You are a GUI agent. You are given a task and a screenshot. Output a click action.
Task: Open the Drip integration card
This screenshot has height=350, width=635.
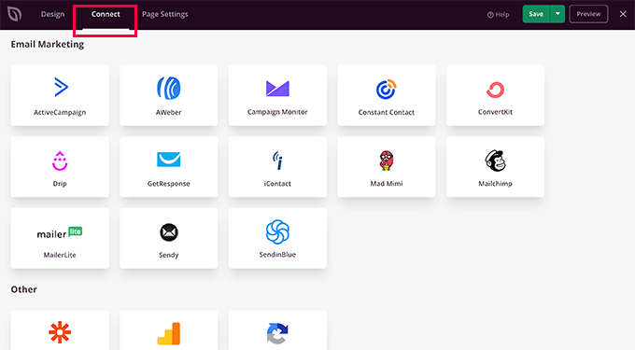click(60, 167)
